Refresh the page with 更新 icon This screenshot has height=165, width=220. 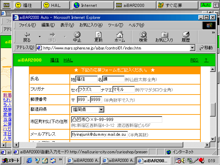click(x=98, y=37)
